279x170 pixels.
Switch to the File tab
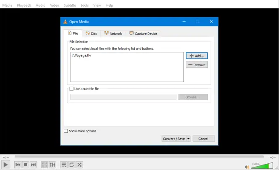(73, 33)
